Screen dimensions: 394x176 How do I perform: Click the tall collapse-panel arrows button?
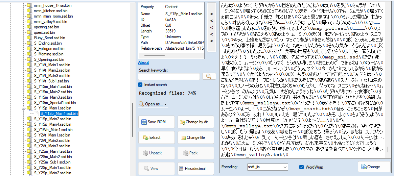(x=212, y=27)
